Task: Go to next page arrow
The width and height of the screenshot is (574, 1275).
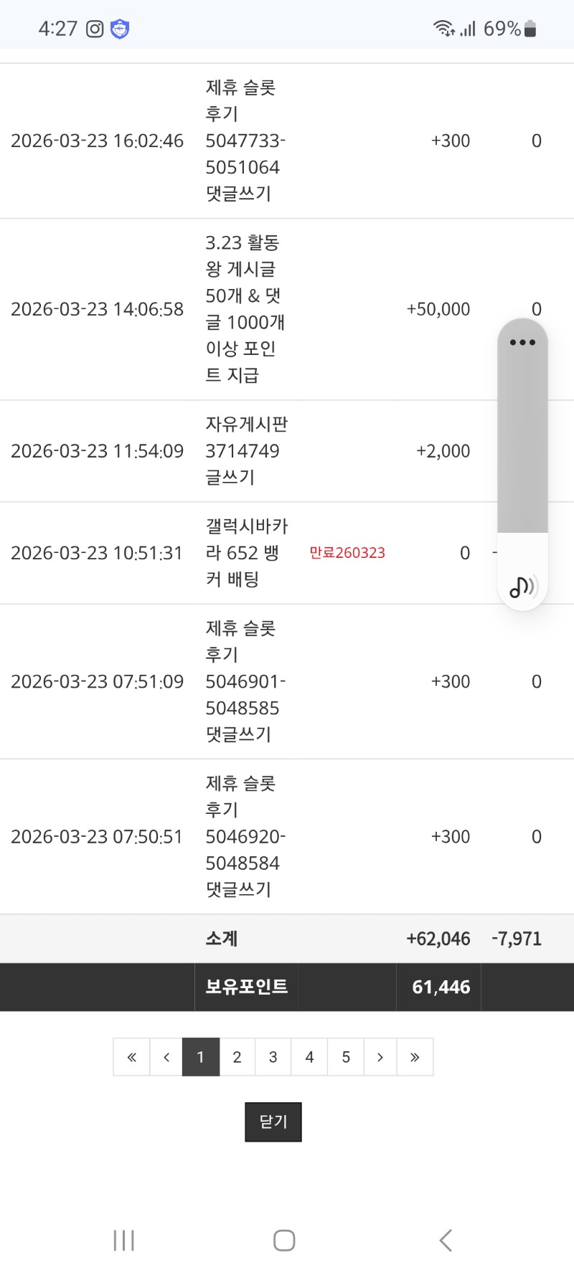Action: coord(380,1057)
